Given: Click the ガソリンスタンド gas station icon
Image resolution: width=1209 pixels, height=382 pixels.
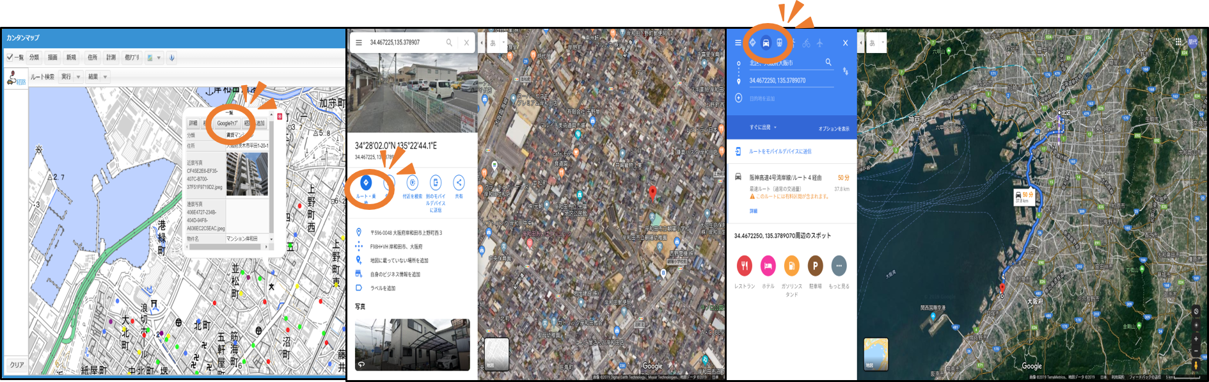Looking at the screenshot, I should tap(792, 266).
